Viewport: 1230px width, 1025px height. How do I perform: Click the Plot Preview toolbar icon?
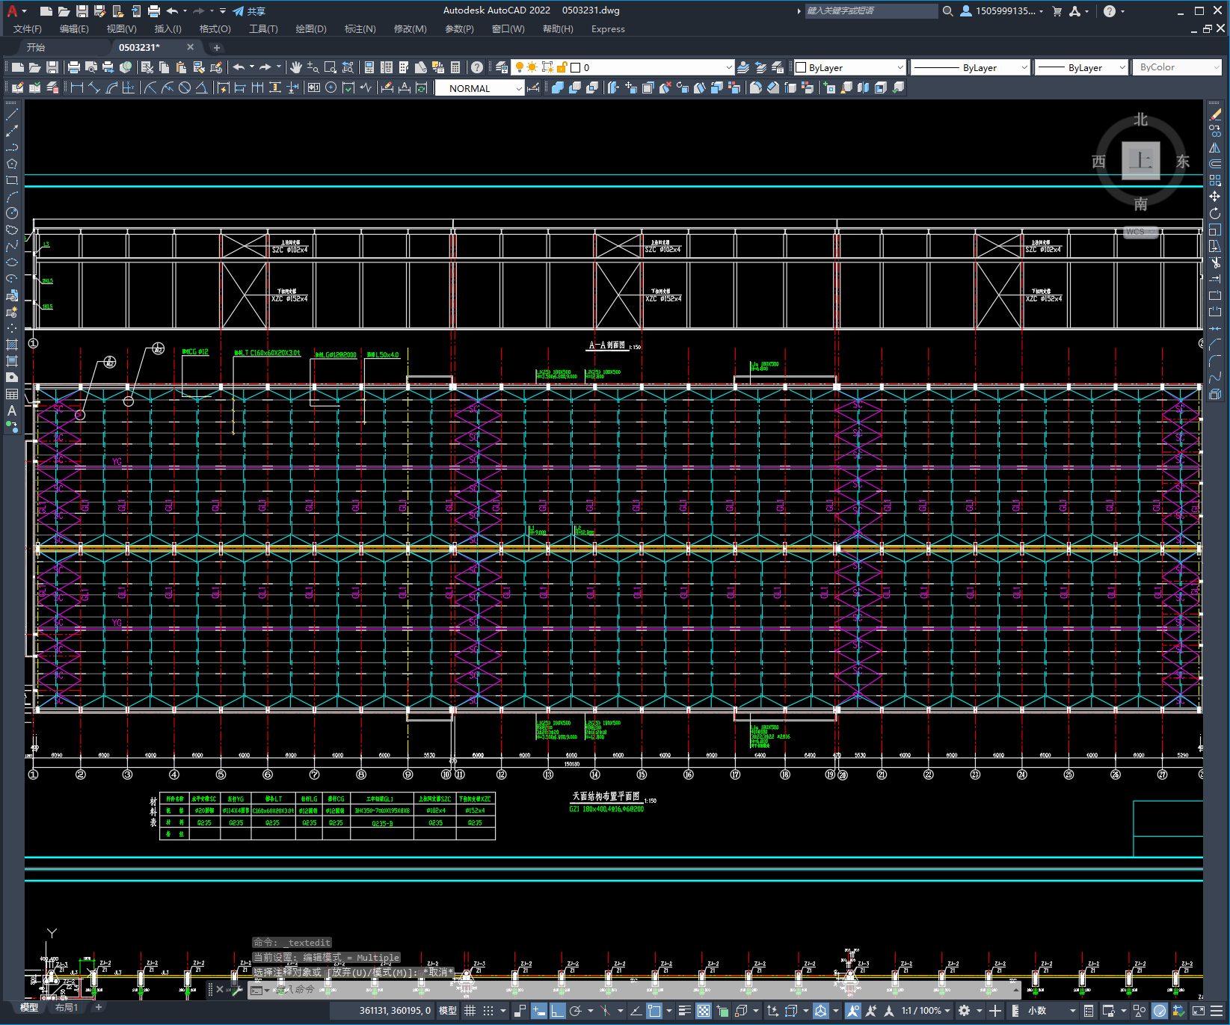click(x=90, y=67)
